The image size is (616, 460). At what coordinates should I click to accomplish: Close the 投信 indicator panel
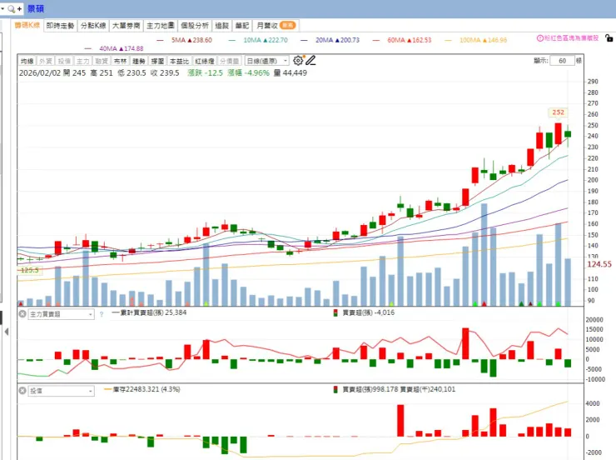pos(22,390)
